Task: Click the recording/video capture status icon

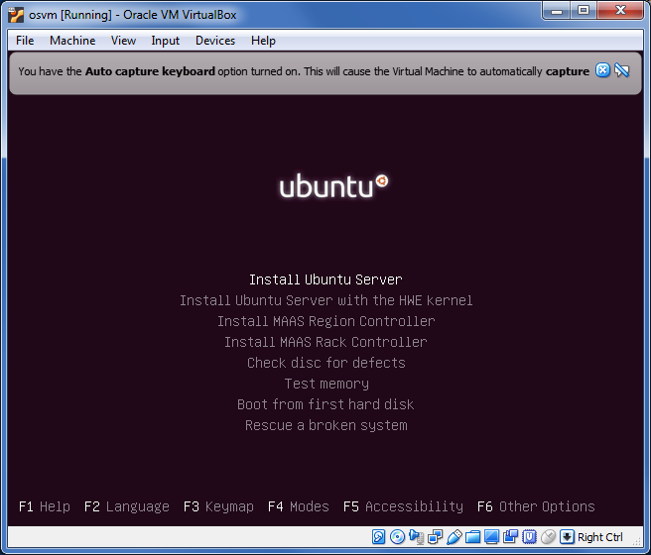Action: [511, 537]
